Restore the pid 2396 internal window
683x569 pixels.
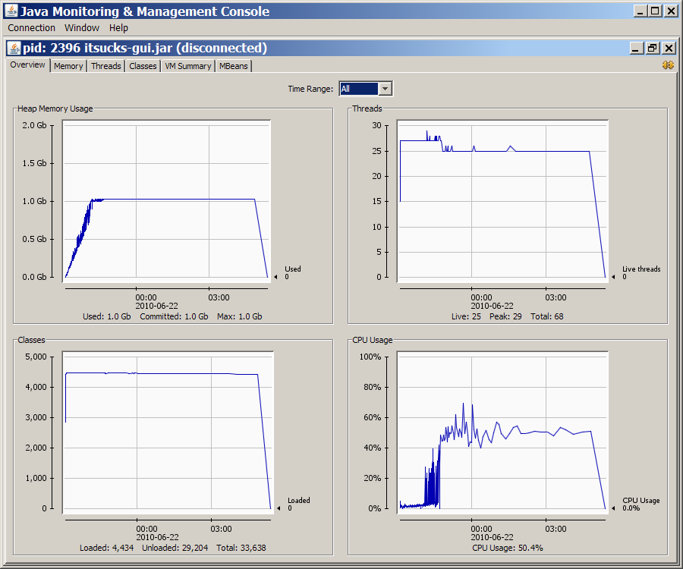[652, 48]
